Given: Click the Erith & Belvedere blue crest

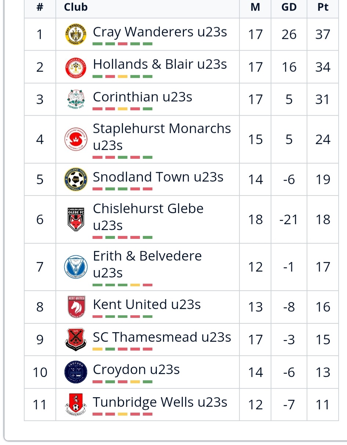Looking at the screenshot, I should coord(76,267).
